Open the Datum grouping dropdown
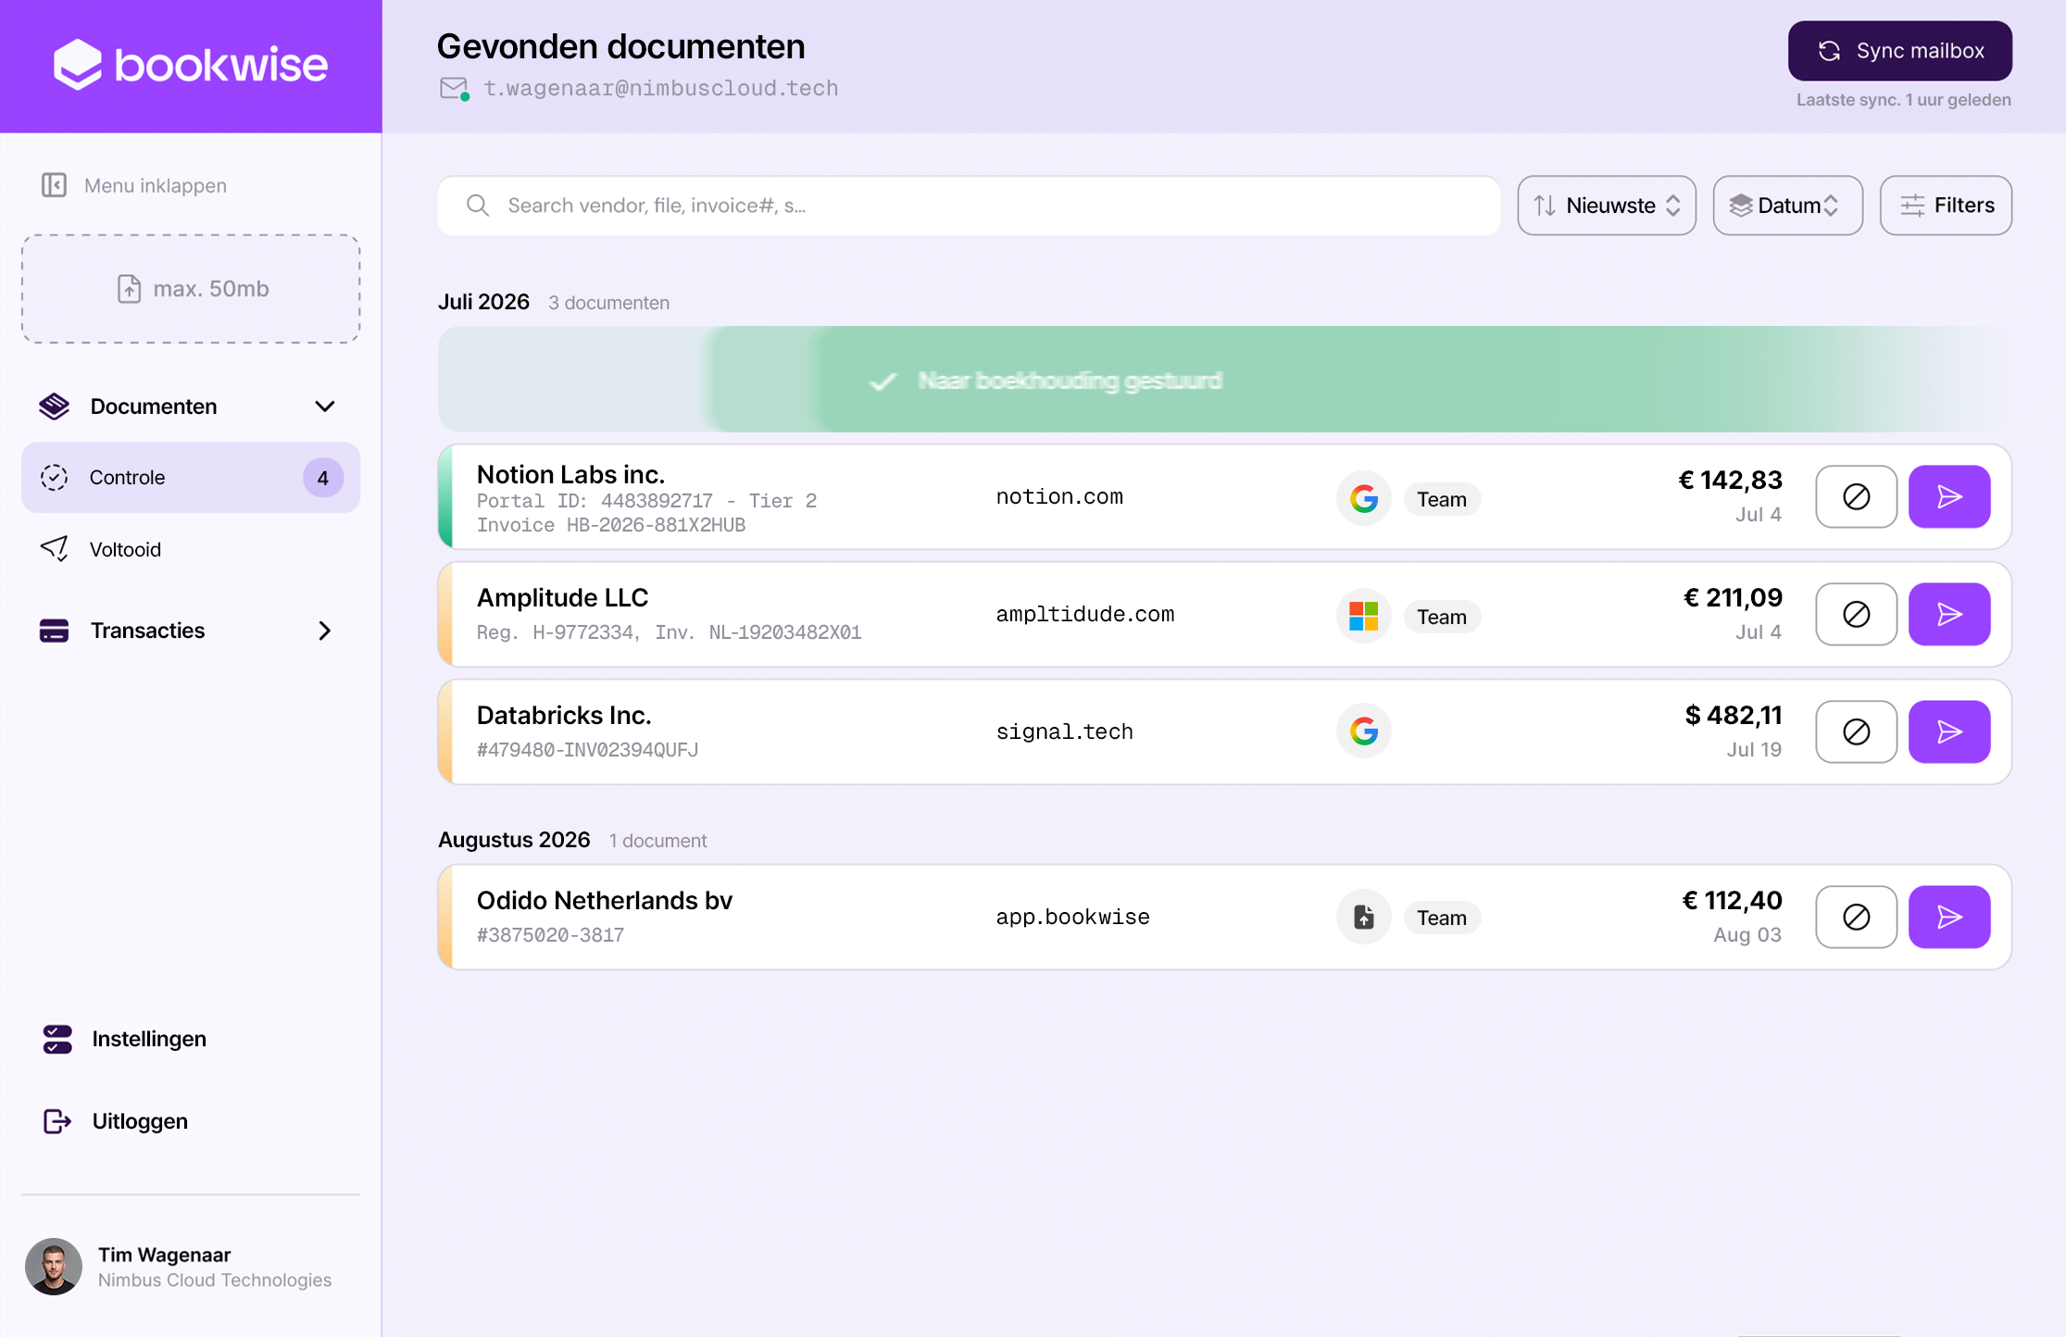 [1786, 206]
